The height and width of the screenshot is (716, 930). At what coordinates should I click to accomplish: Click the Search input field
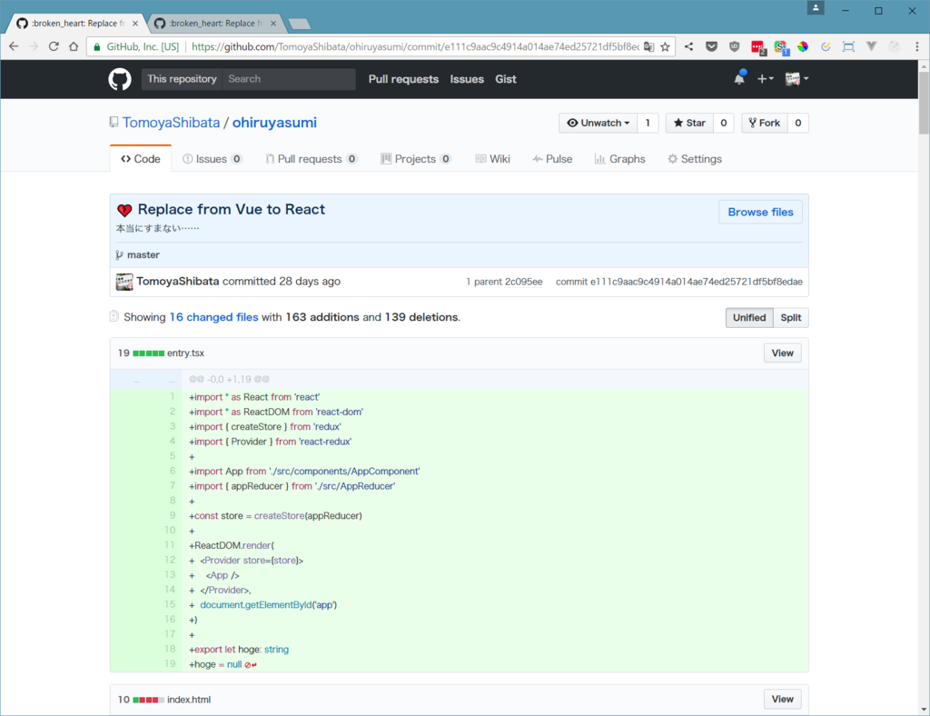point(288,79)
